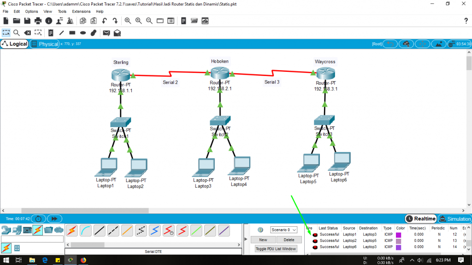Click the New scenario button

tap(263, 240)
